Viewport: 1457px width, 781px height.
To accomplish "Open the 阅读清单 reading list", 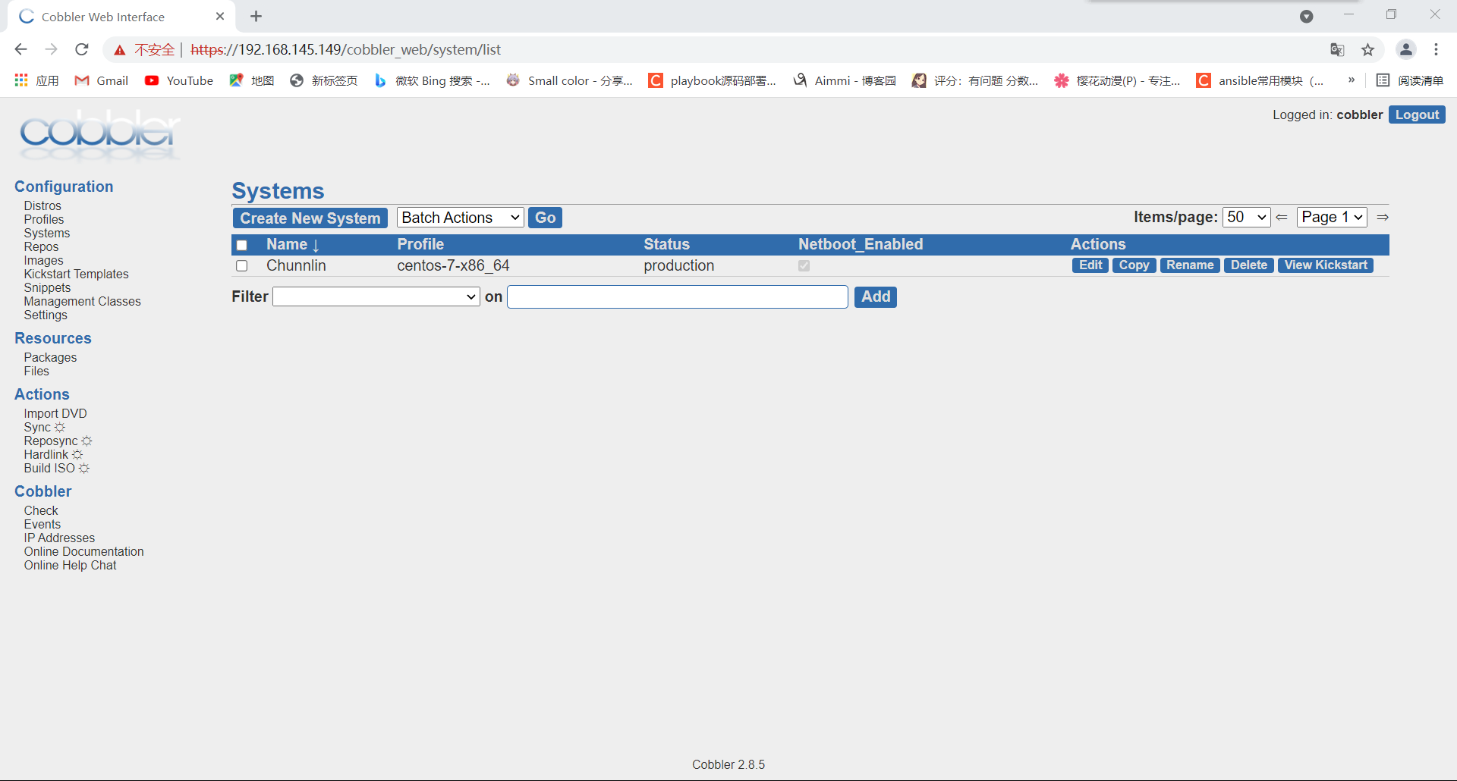I will [1410, 80].
